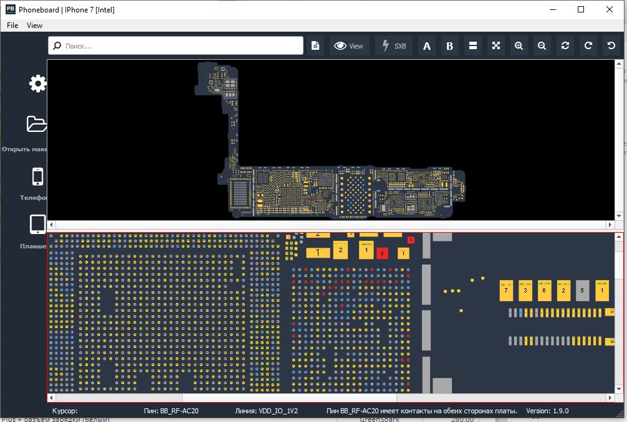Click the SXB lightning button

(394, 46)
